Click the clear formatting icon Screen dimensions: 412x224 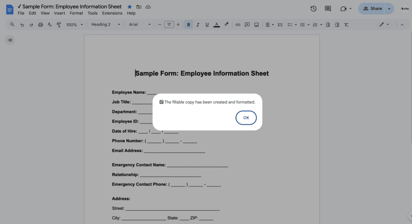pyautogui.click(x=346, y=25)
